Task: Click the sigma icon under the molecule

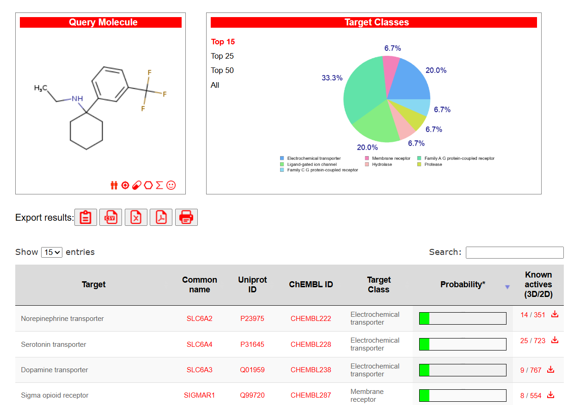Action: point(159,185)
